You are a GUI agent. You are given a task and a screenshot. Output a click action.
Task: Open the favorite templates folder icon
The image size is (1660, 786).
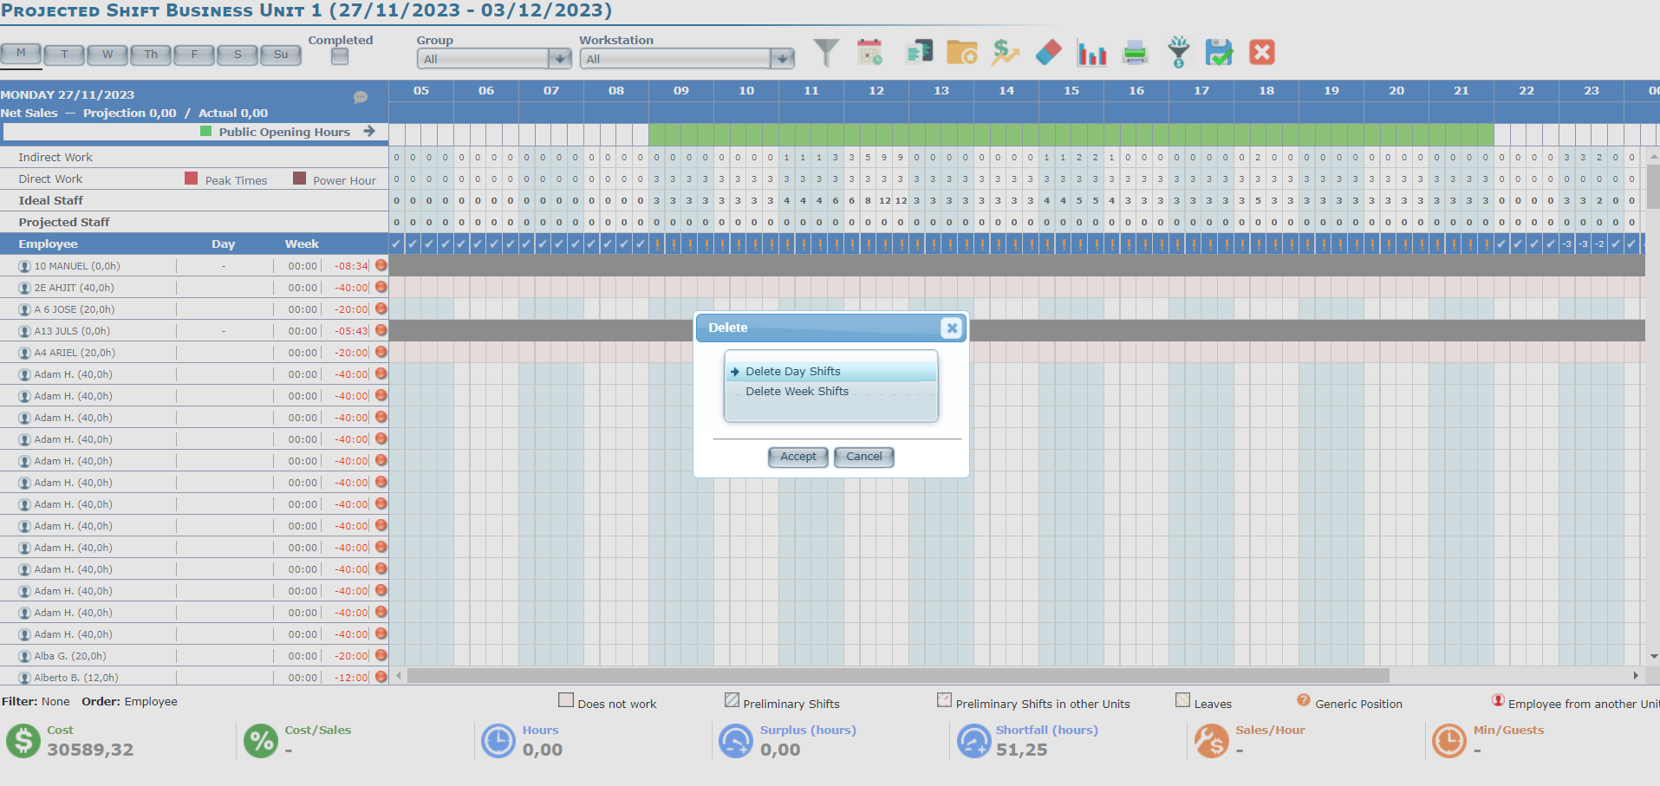click(x=961, y=53)
